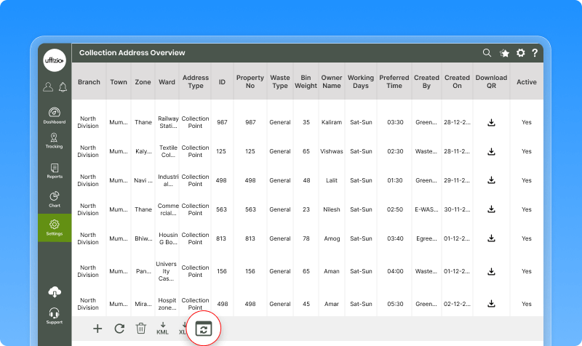
Task: Click Support headset in the sidebar
Action: (x=55, y=315)
